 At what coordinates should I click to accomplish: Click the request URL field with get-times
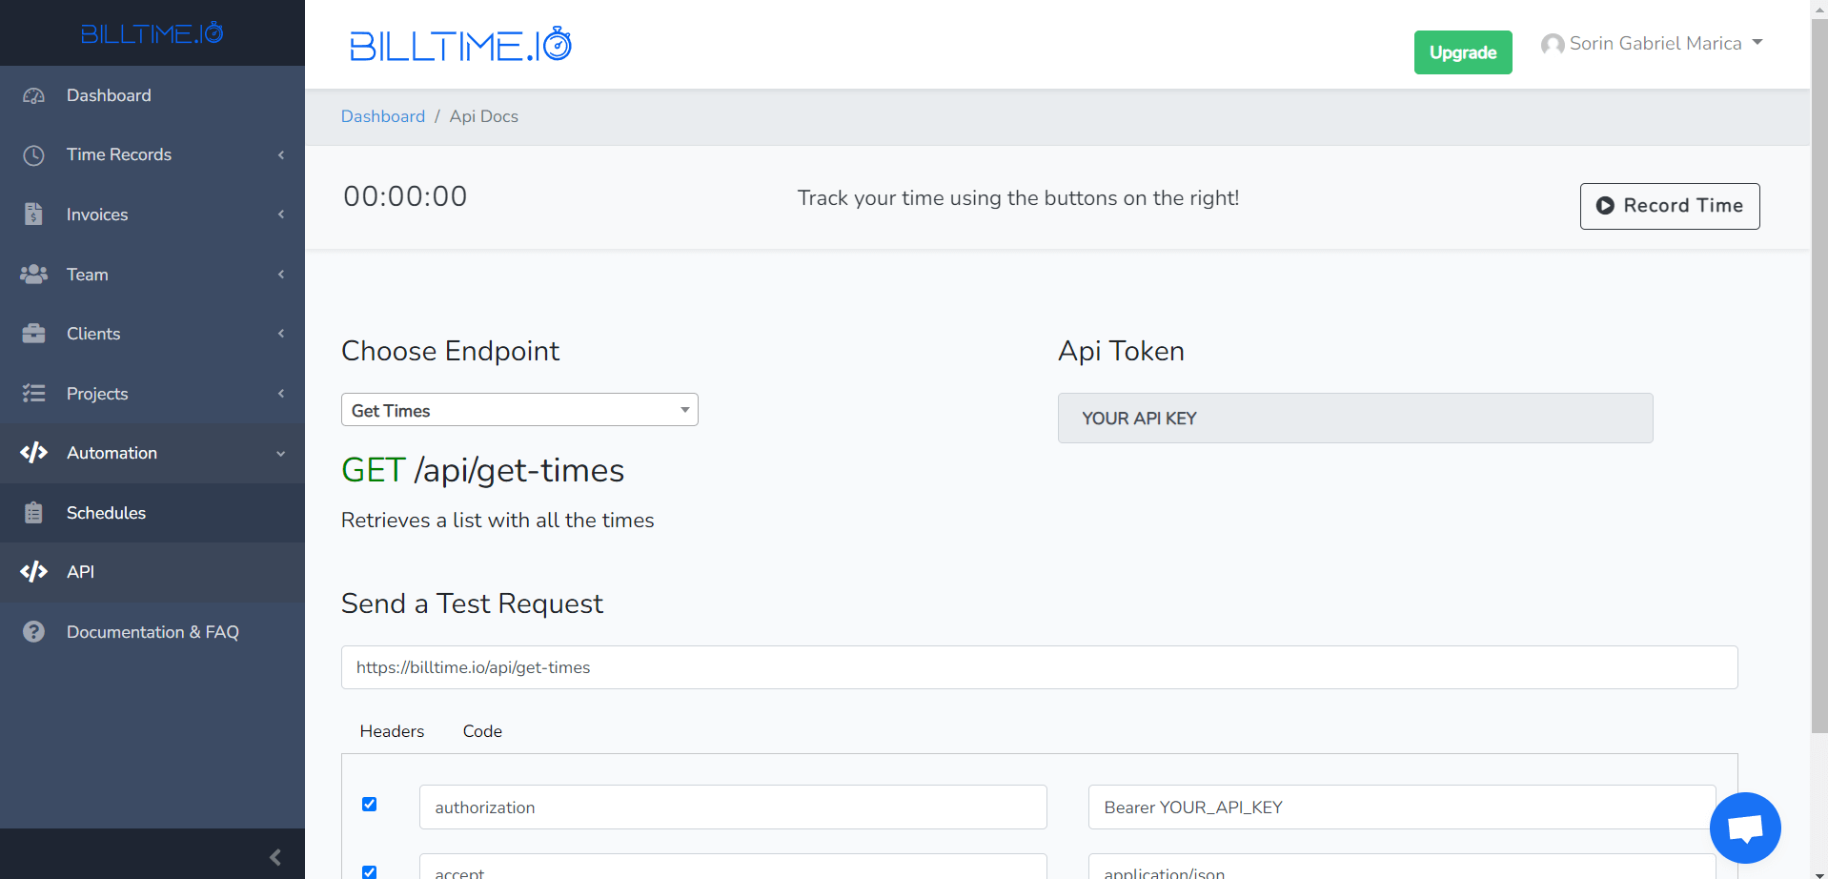pyautogui.click(x=1039, y=667)
